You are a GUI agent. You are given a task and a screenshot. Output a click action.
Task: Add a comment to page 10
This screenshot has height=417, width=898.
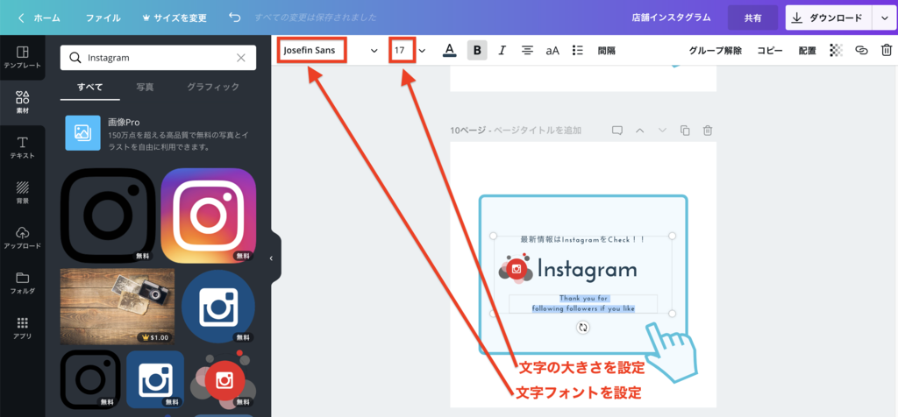pos(616,131)
